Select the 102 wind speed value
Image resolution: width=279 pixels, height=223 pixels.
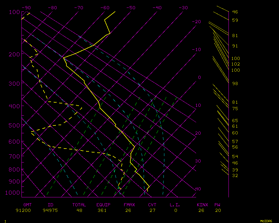[x=235, y=64]
